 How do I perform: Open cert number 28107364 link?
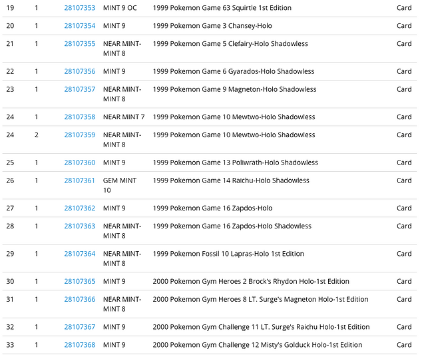coord(80,254)
